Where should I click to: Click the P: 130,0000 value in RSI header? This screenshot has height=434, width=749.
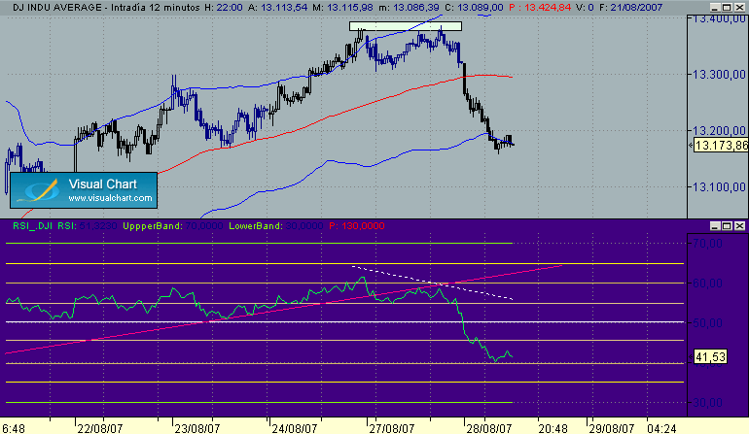pos(357,226)
